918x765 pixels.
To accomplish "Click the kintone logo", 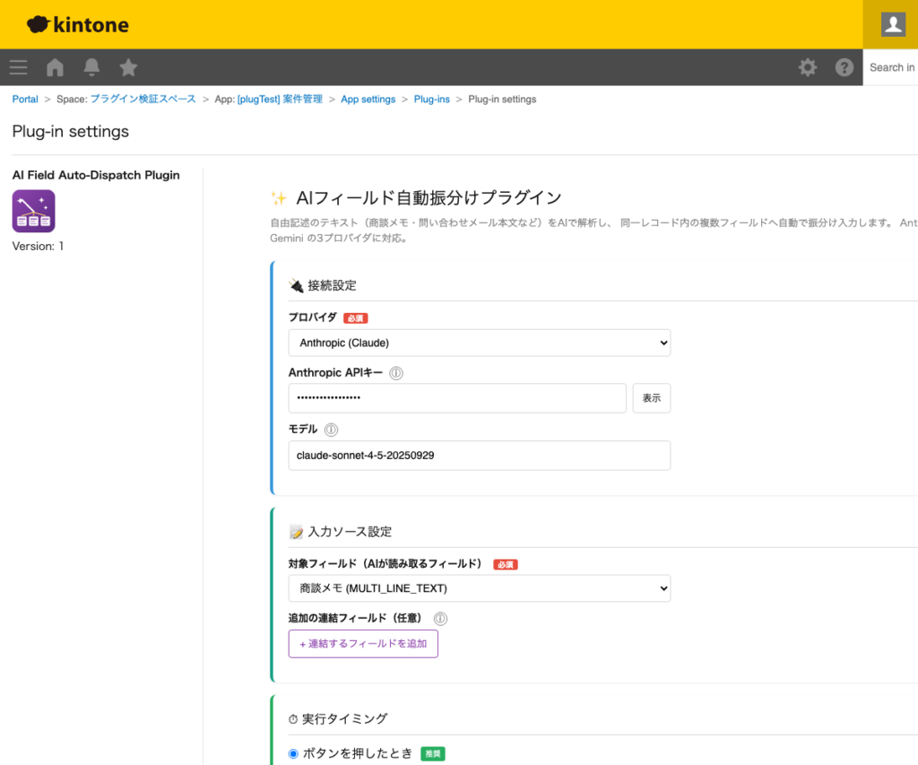I will 76,24.
